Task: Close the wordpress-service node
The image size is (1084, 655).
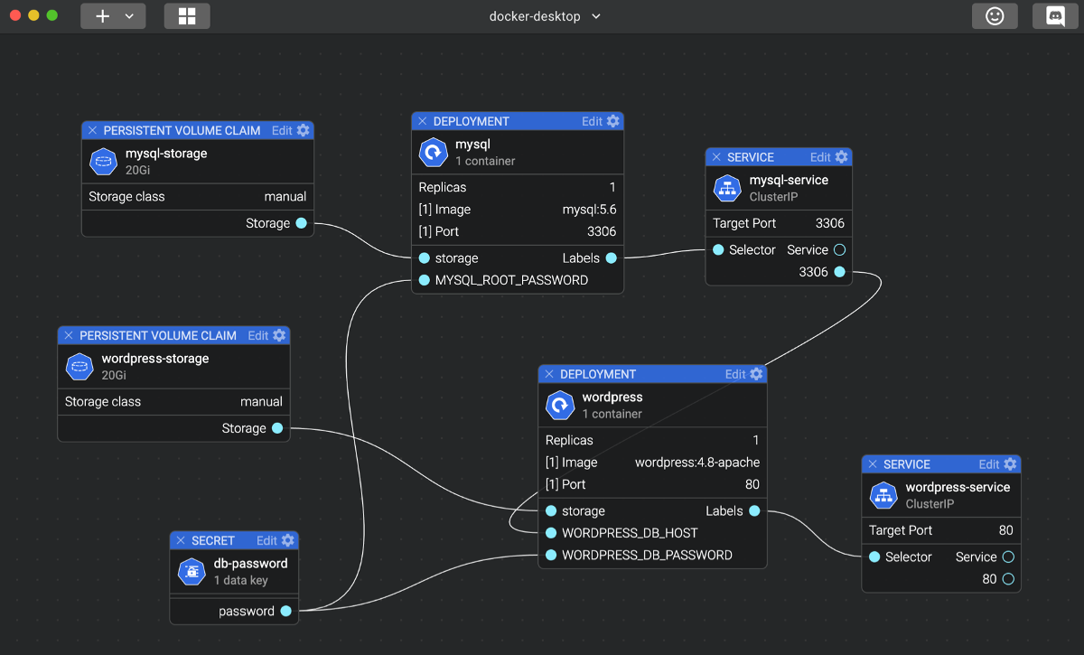Action: 873,465
